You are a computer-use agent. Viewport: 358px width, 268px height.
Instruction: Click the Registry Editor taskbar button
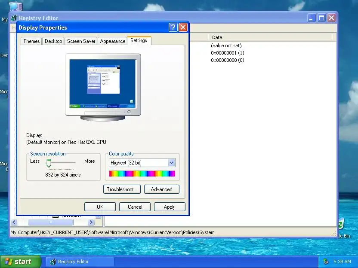(x=80, y=262)
